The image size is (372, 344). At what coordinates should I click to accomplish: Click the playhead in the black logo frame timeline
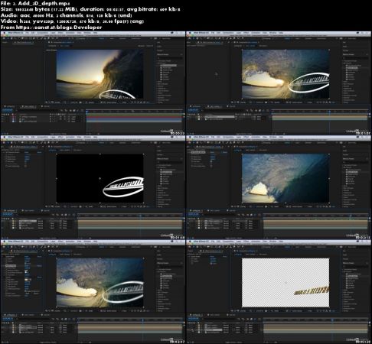click(140, 216)
